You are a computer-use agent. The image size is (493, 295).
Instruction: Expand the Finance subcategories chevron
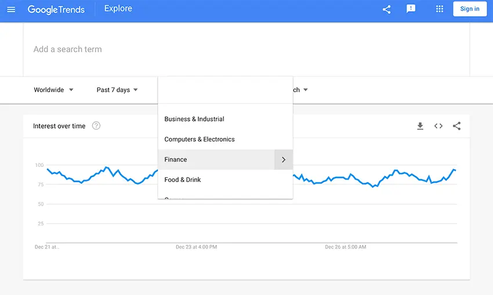pos(284,159)
